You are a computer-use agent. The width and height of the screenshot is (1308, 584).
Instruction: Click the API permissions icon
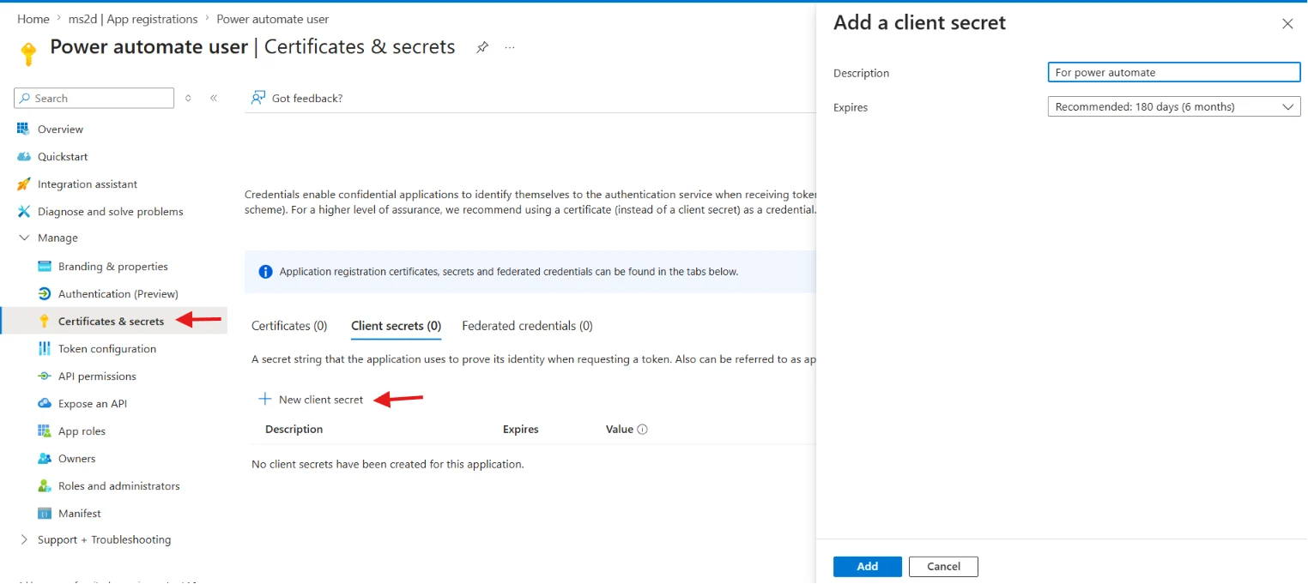point(45,376)
